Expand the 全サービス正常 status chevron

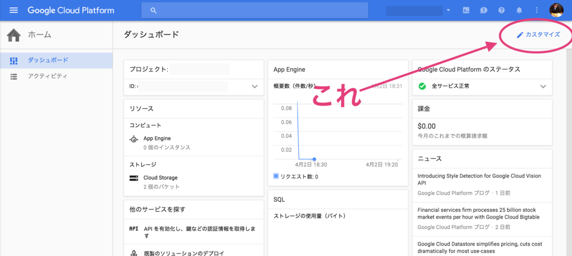pos(543,86)
